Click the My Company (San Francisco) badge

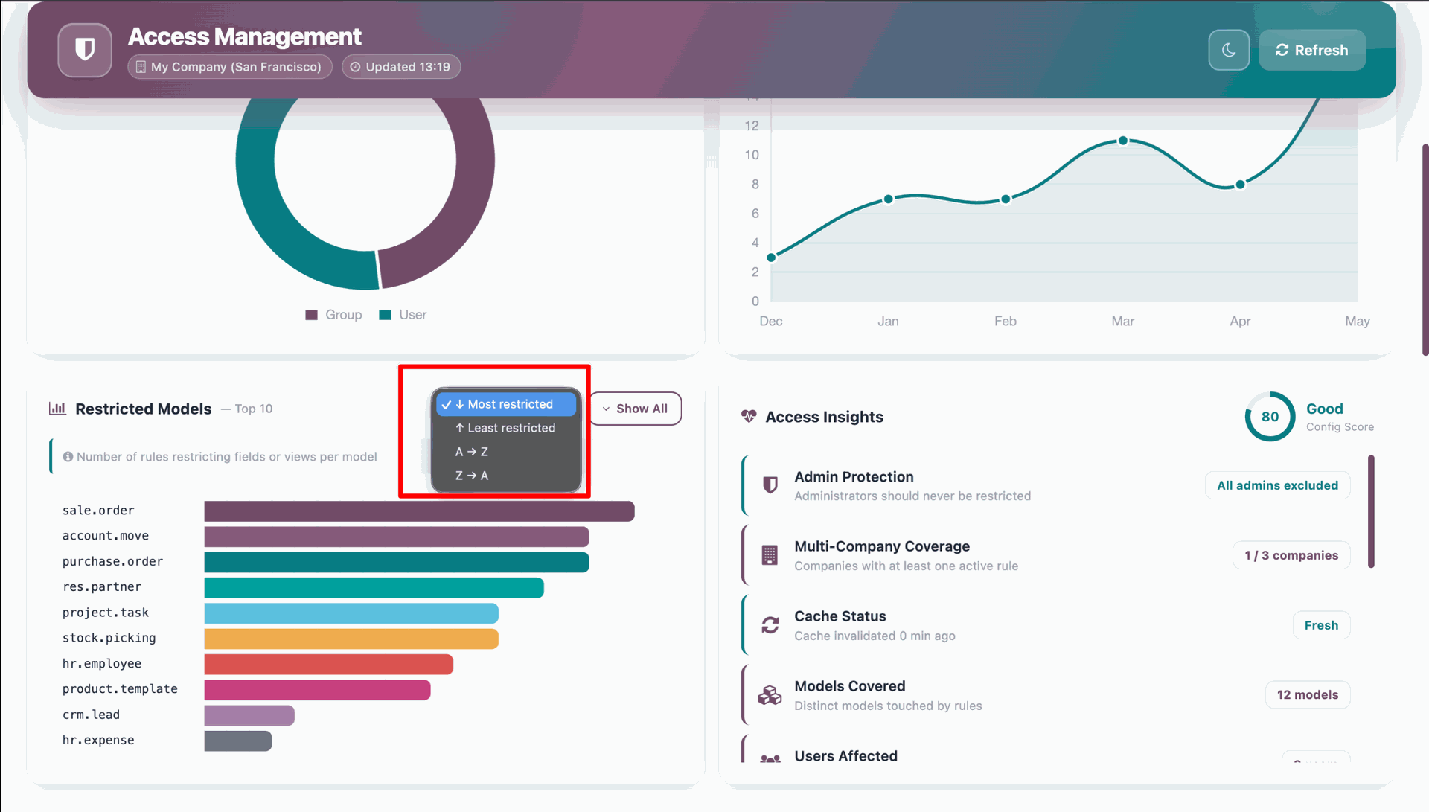(229, 67)
